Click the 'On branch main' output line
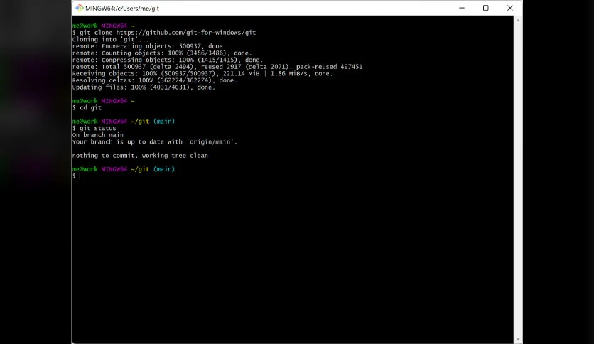 coord(98,135)
